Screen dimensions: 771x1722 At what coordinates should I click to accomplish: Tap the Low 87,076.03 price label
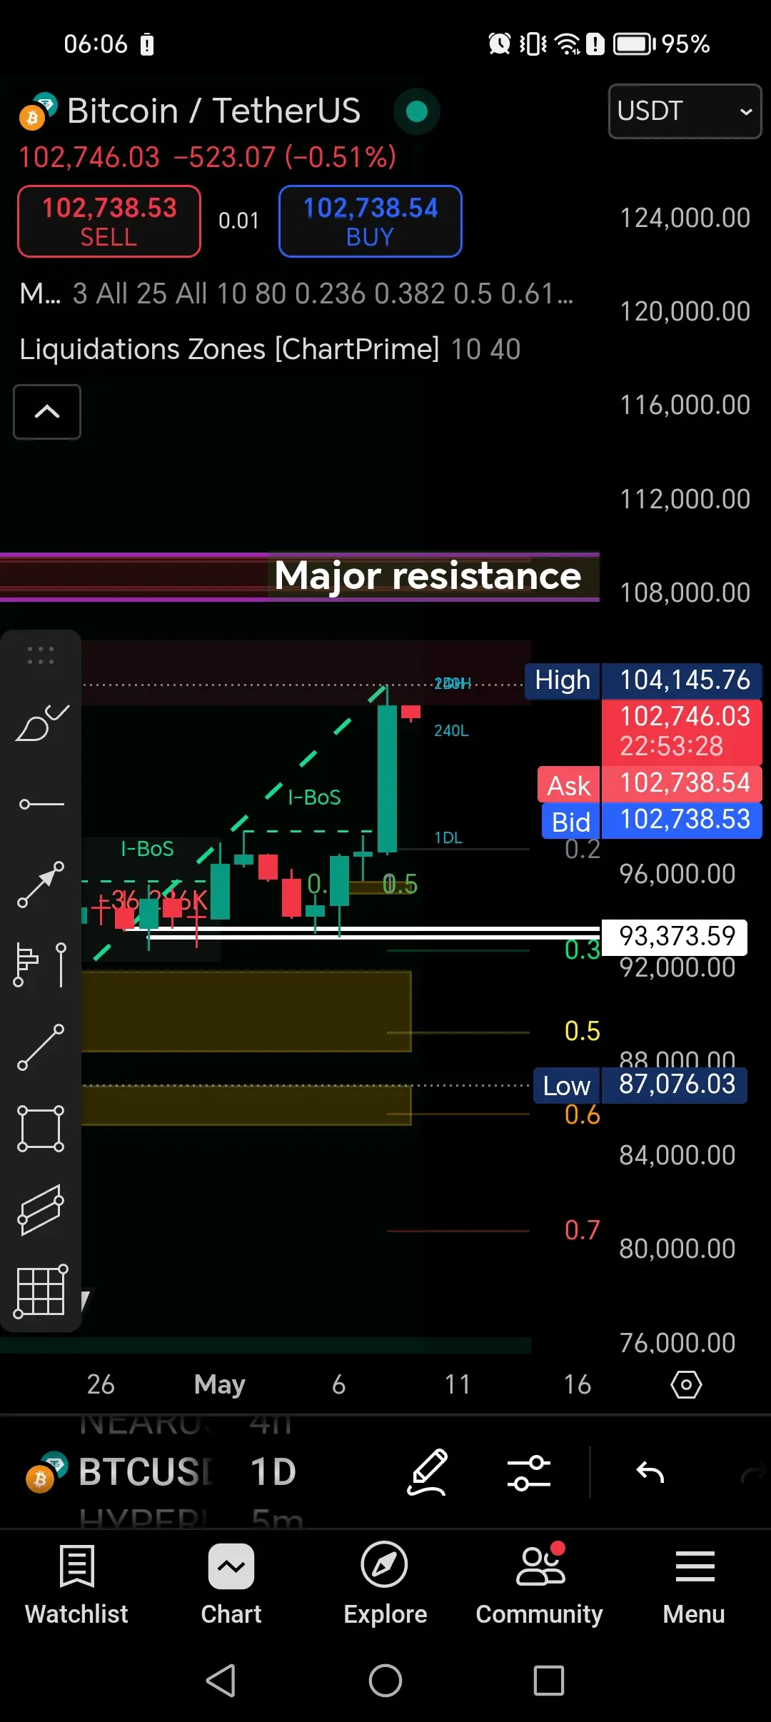(x=640, y=1085)
